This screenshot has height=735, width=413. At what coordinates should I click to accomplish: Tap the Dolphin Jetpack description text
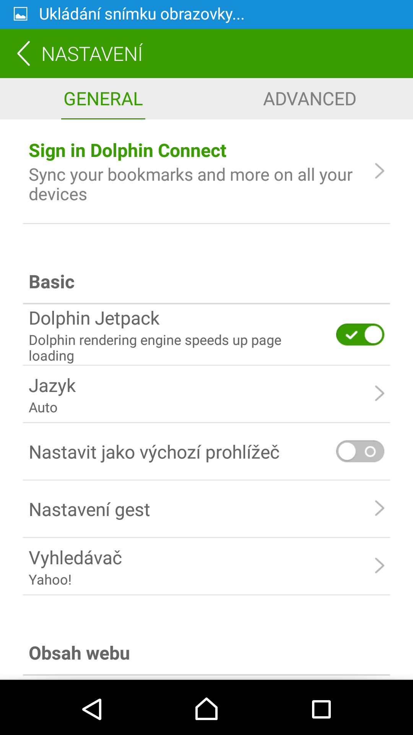coord(155,348)
